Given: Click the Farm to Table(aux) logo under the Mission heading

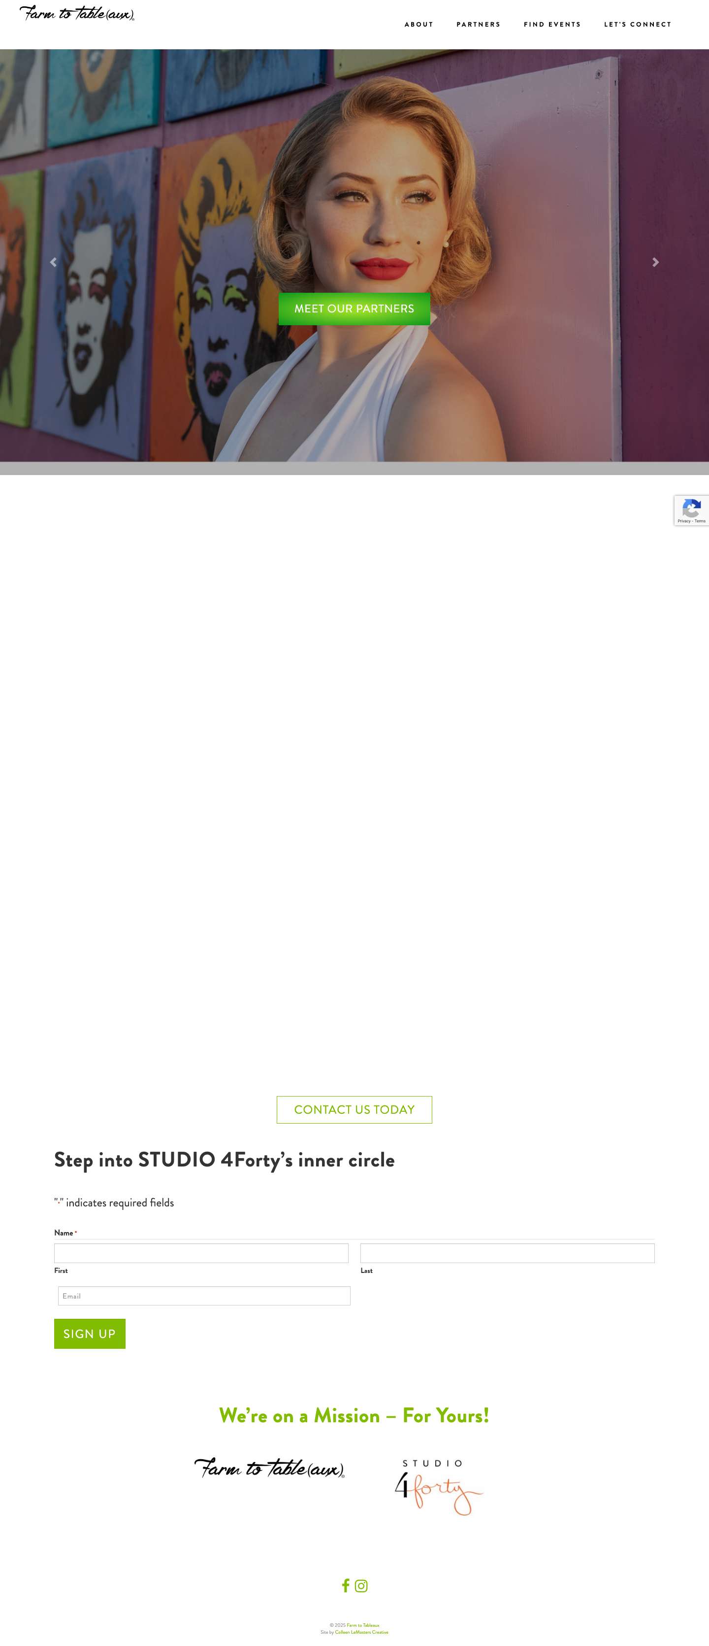Looking at the screenshot, I should pyautogui.click(x=269, y=1468).
